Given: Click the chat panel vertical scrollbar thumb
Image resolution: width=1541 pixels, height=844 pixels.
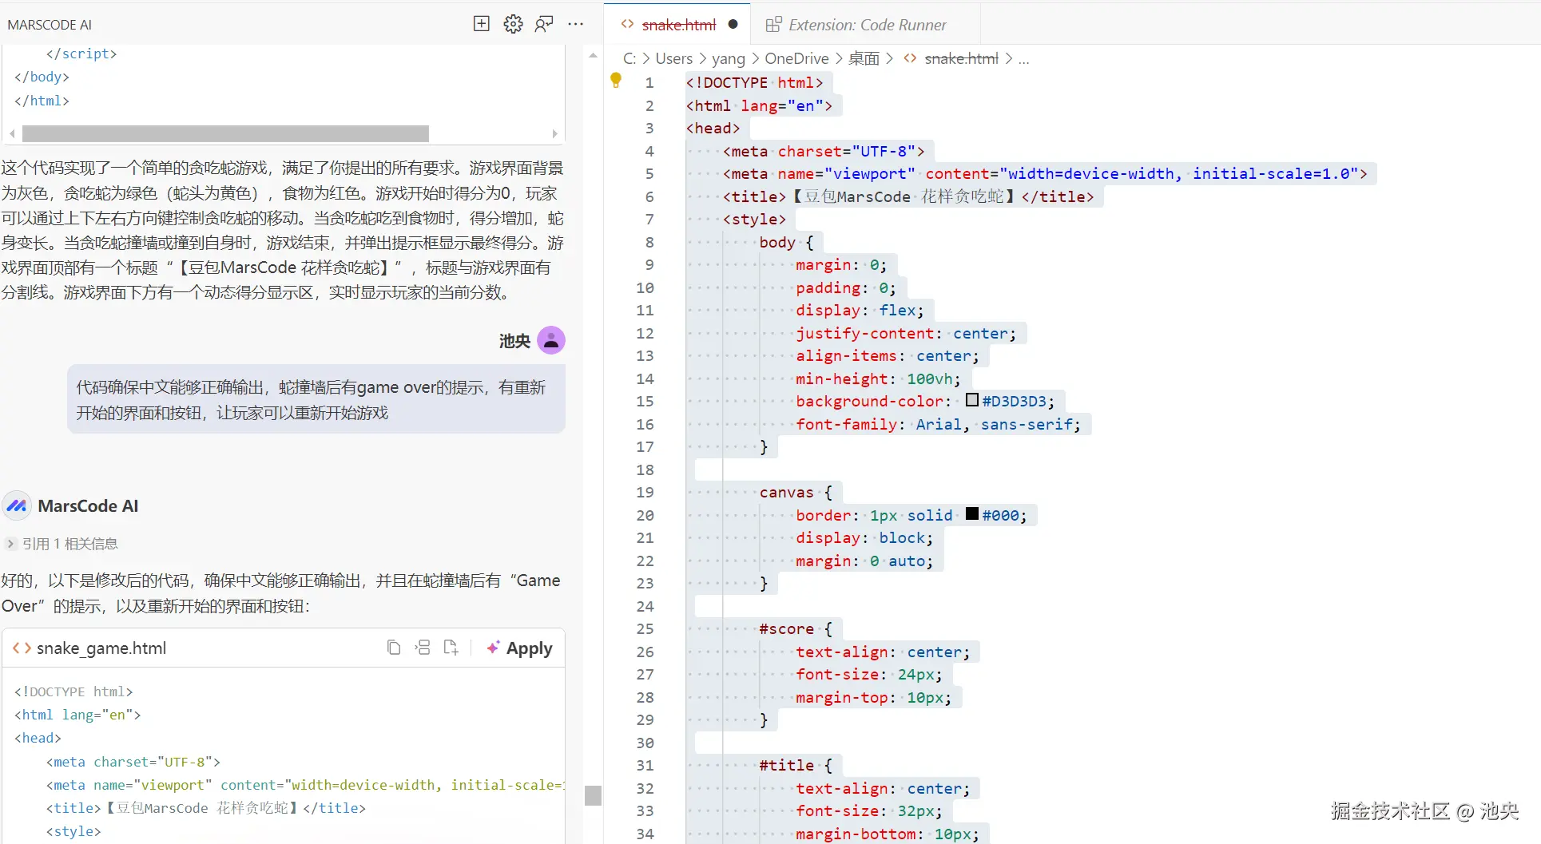Looking at the screenshot, I should coord(593,795).
